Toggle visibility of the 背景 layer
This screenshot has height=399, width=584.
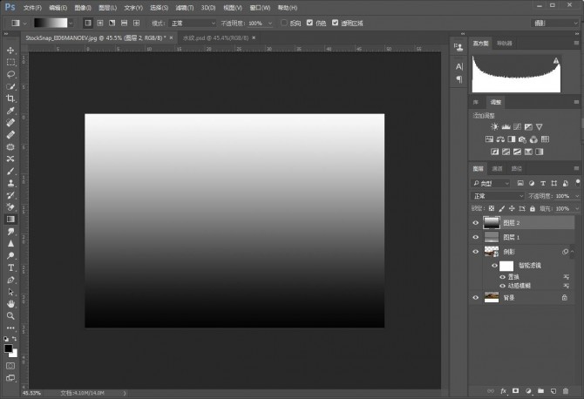click(x=476, y=297)
